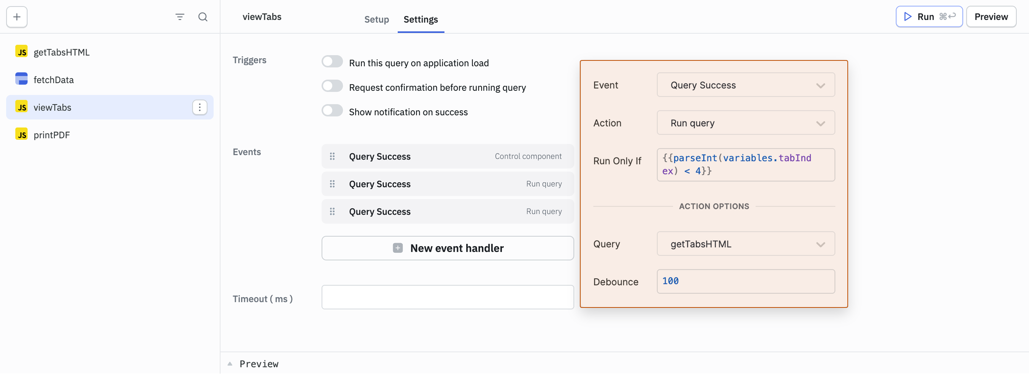This screenshot has width=1029, height=374.
Task: Open the query filter icon
Action: (180, 17)
